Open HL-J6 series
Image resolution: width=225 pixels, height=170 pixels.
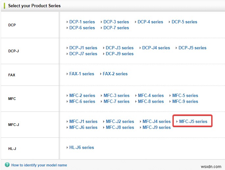pos(81,147)
